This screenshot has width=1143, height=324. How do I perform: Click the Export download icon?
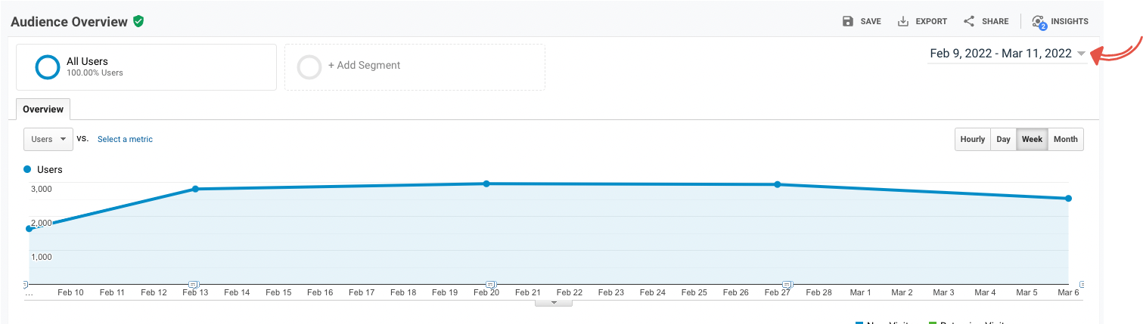pos(903,21)
